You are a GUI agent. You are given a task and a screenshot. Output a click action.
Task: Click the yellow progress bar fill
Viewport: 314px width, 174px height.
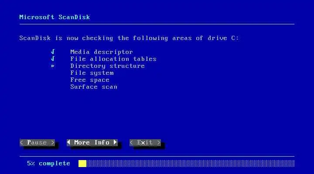(82, 164)
